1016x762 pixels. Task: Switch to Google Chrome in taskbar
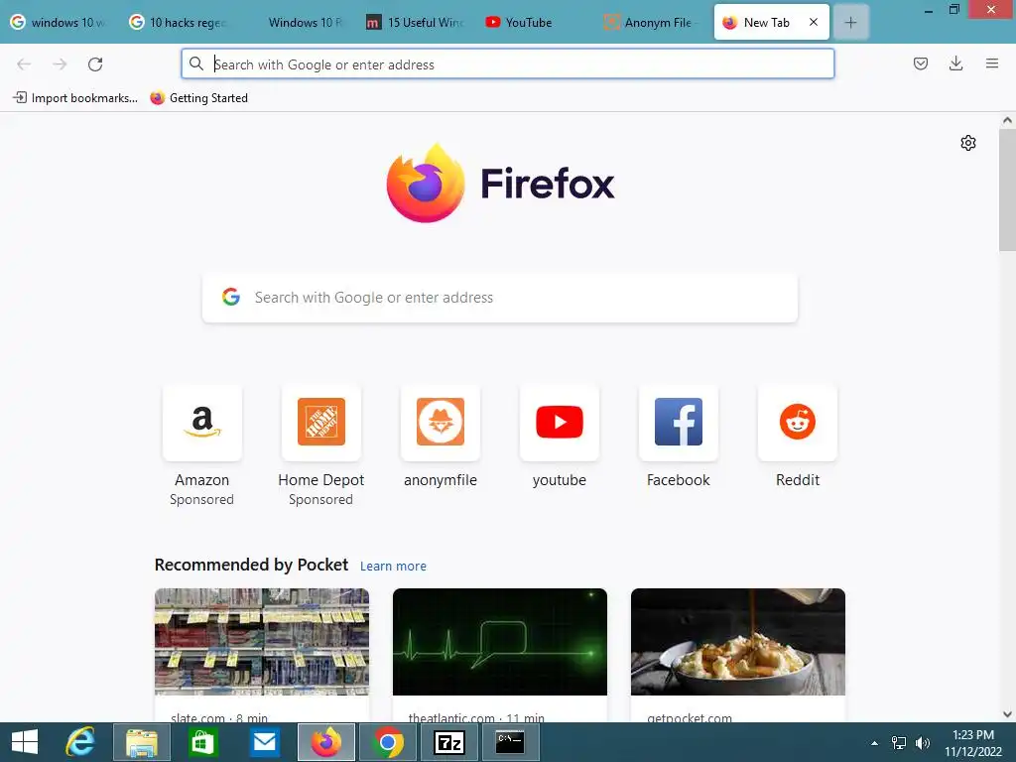click(388, 742)
